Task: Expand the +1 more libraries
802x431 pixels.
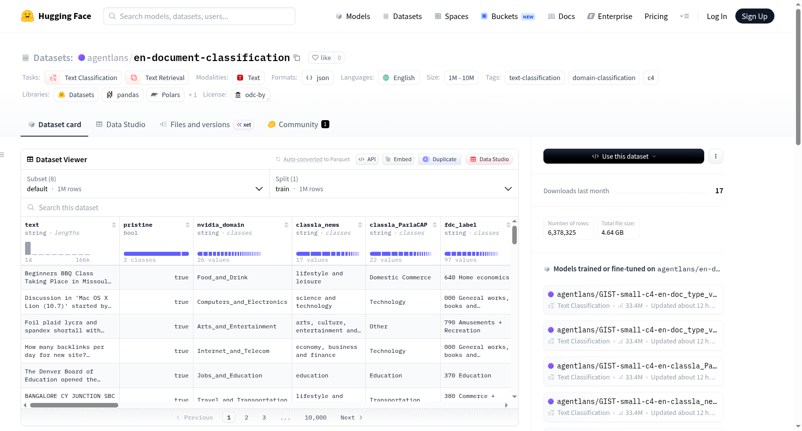Action: (192, 95)
